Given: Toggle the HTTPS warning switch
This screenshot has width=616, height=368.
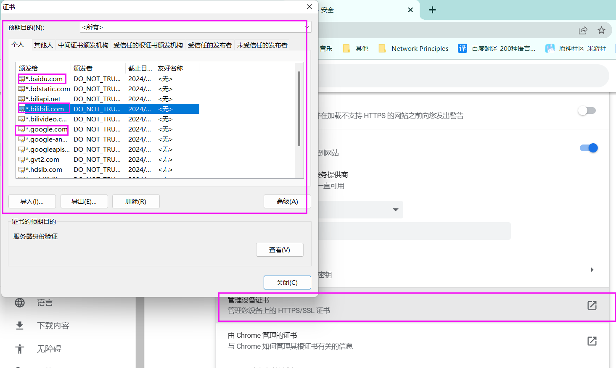Looking at the screenshot, I should pyautogui.click(x=587, y=111).
